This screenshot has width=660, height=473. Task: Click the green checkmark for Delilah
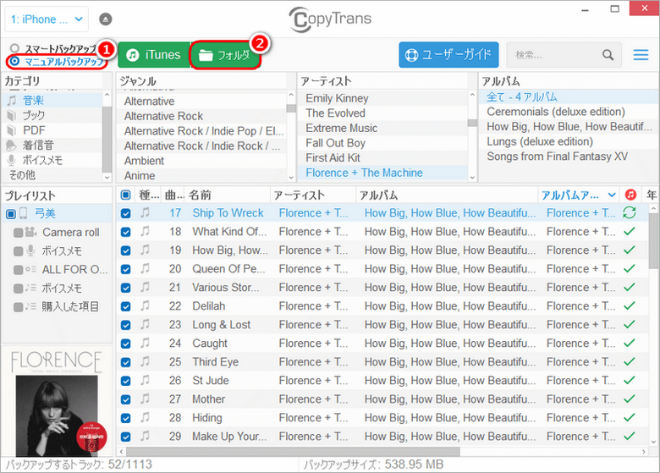point(630,306)
